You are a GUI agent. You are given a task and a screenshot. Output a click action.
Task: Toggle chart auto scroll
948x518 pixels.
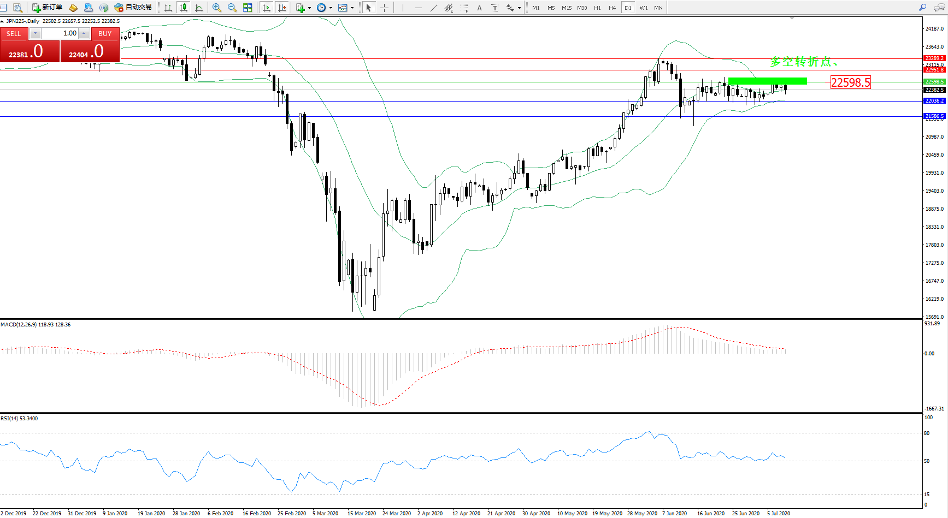pos(267,8)
